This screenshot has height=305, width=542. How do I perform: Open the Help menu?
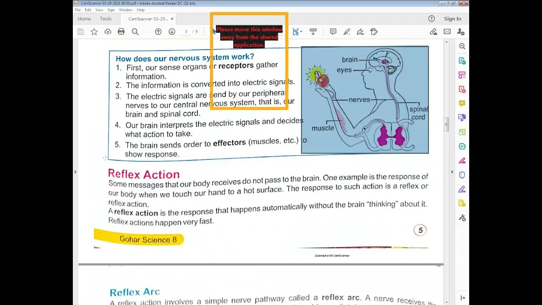click(141, 10)
